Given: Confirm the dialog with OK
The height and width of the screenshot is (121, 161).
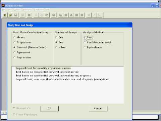Looking at the screenshot, I should (49, 109).
